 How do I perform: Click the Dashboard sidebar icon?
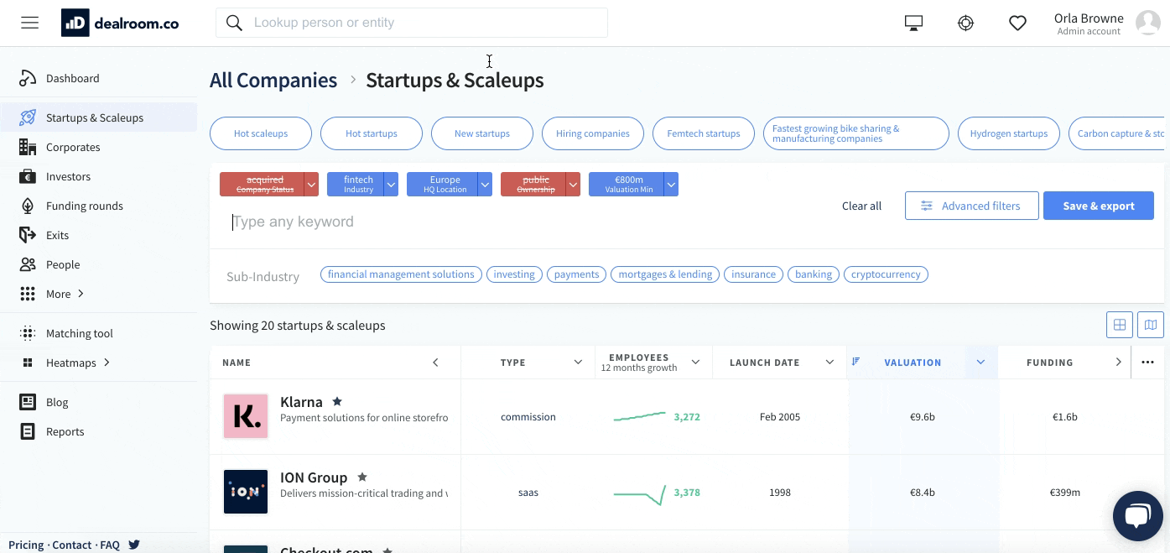tap(28, 78)
